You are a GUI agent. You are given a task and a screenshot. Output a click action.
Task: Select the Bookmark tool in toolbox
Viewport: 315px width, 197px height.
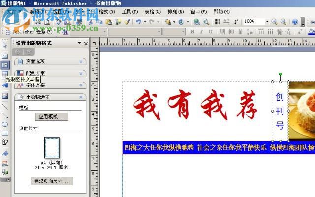(5, 154)
